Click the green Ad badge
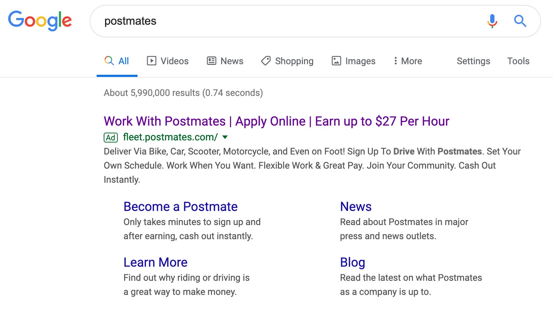The image size is (553, 309). point(111,137)
